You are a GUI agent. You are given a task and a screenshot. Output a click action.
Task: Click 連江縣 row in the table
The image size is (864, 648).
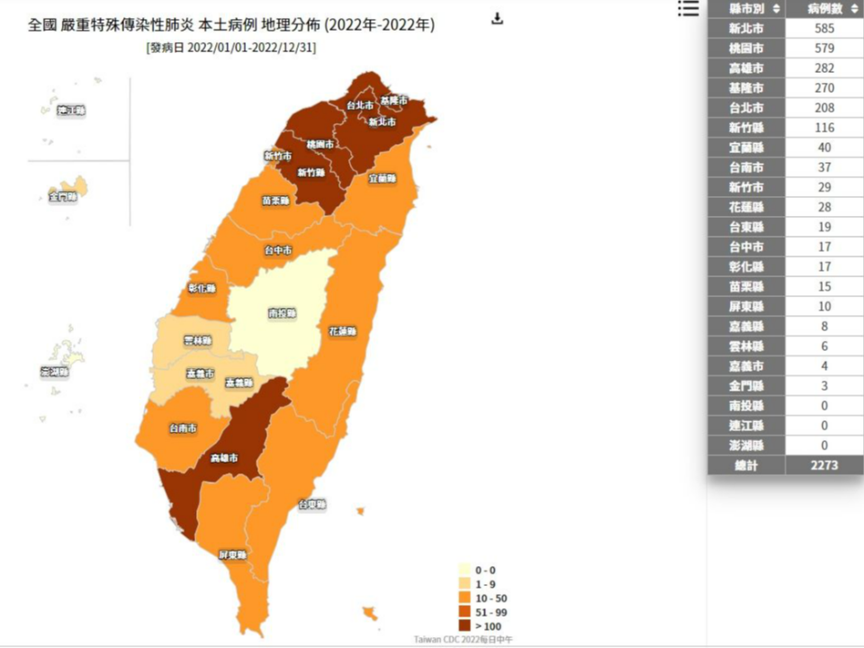click(785, 425)
